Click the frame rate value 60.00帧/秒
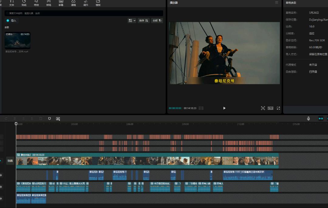 click(316, 47)
